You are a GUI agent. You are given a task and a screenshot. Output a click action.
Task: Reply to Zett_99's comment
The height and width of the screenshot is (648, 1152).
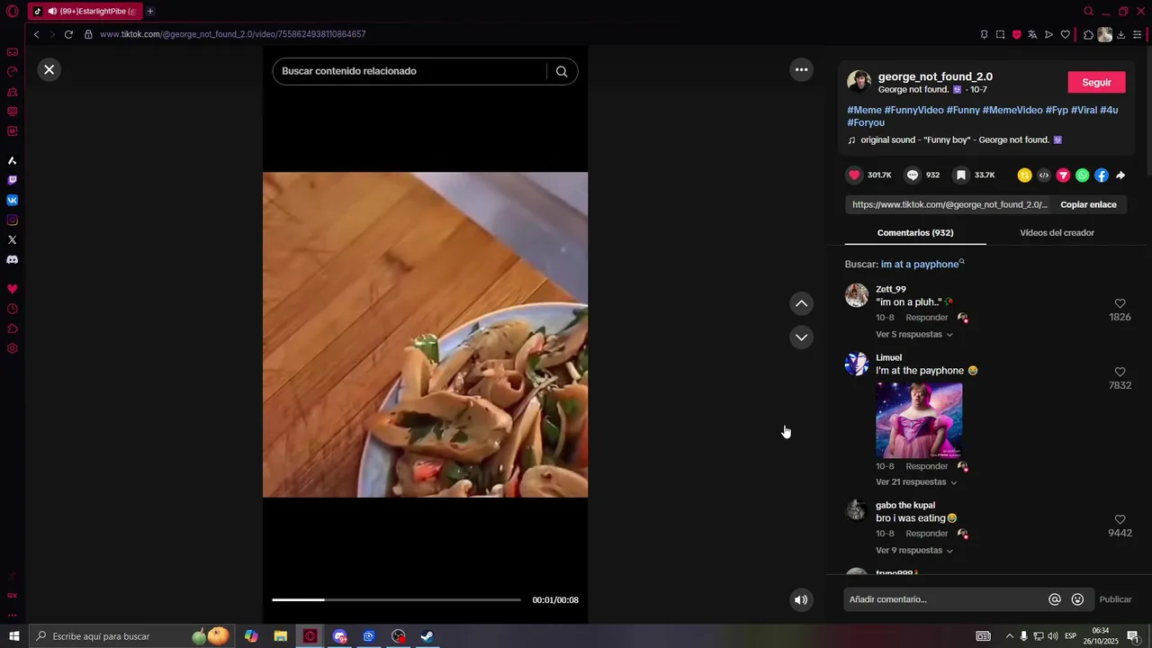point(926,318)
